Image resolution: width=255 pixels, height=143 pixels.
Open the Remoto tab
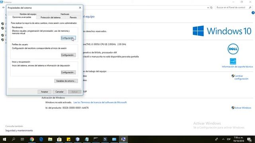click(x=73, y=17)
